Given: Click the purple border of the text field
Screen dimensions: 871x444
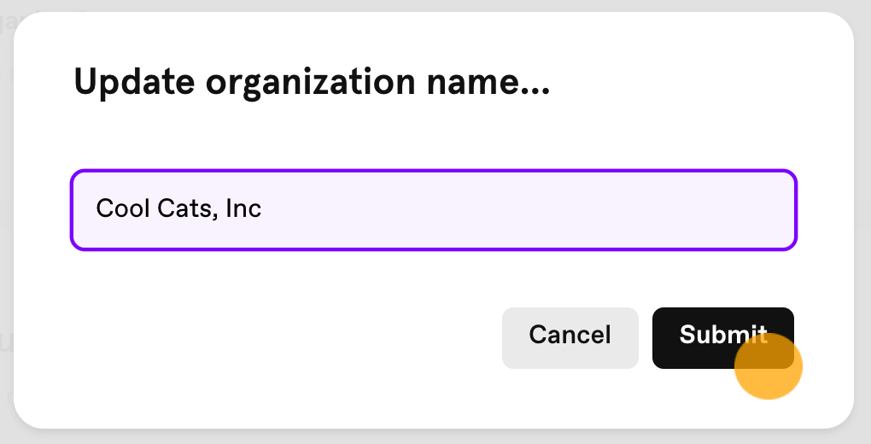Looking at the screenshot, I should click(434, 171).
